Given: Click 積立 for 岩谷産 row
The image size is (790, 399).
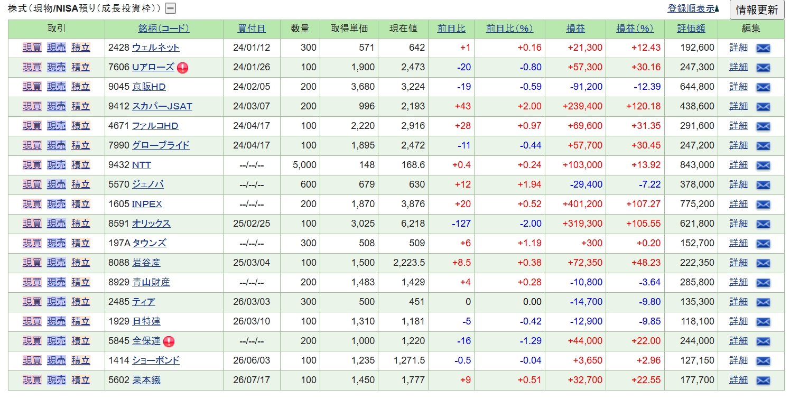Looking at the screenshot, I should tap(81, 263).
